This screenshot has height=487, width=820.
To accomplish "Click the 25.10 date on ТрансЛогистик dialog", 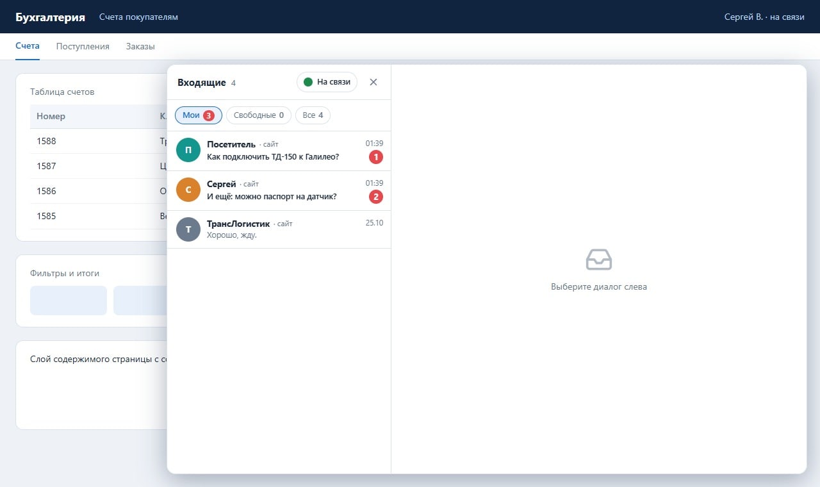I will 374,223.
